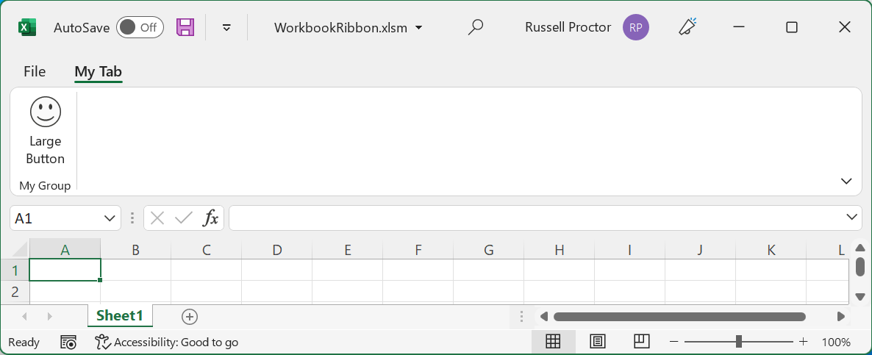Toggle AutoSave switch on
The height and width of the screenshot is (355, 872).
coord(140,27)
